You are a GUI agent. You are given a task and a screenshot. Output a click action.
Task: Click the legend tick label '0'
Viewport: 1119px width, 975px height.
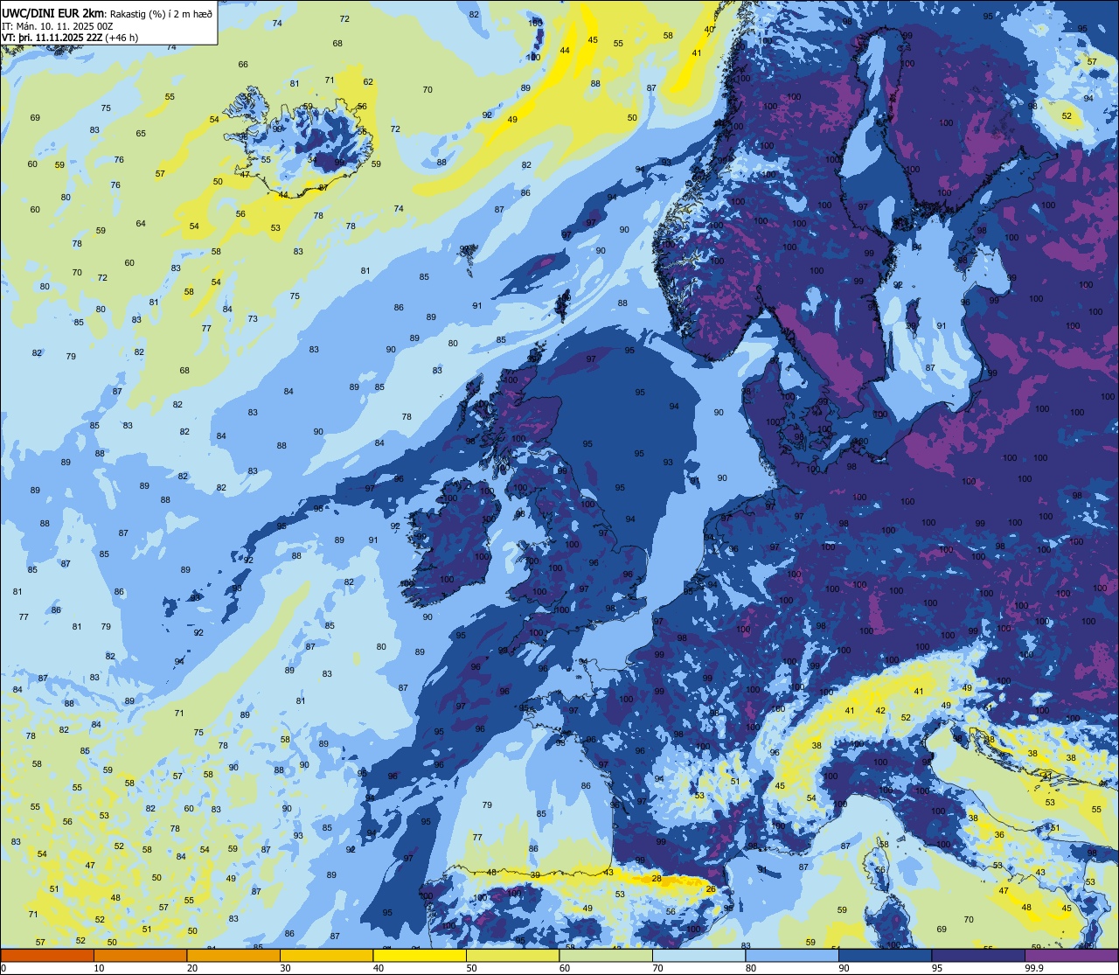(4, 969)
